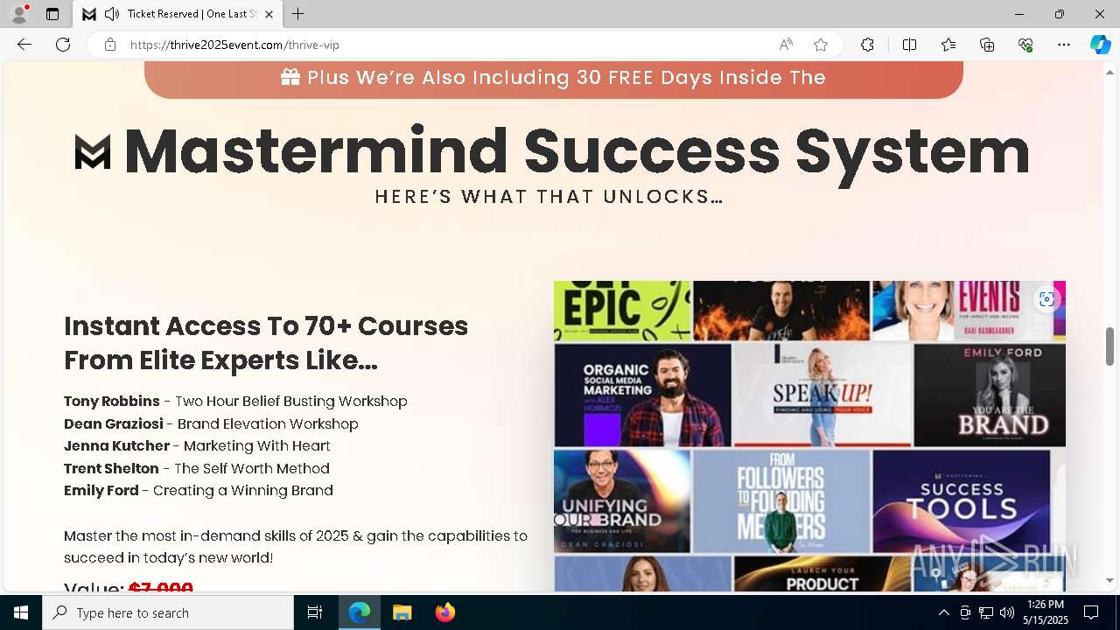Open Extensions puzzle icon
Image resolution: width=1120 pixels, height=630 pixels.
[x=867, y=45]
